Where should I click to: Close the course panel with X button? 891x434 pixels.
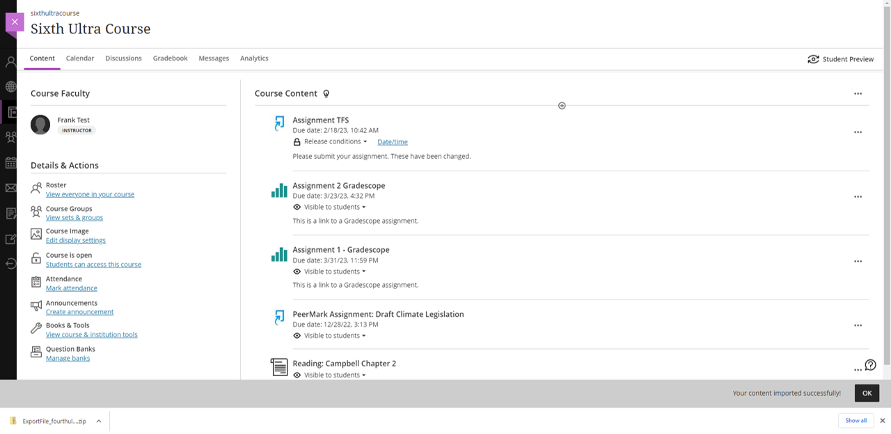click(15, 22)
